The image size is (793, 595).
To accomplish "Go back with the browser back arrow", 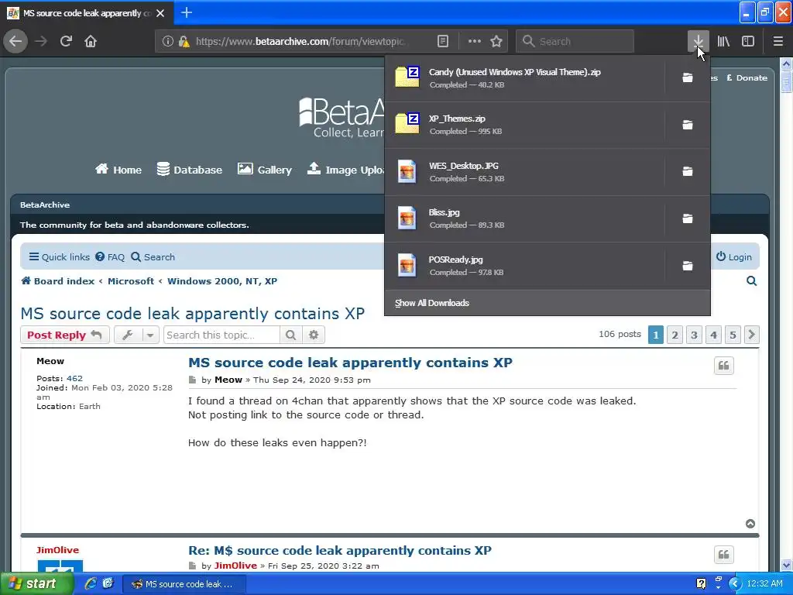I will click(15, 41).
